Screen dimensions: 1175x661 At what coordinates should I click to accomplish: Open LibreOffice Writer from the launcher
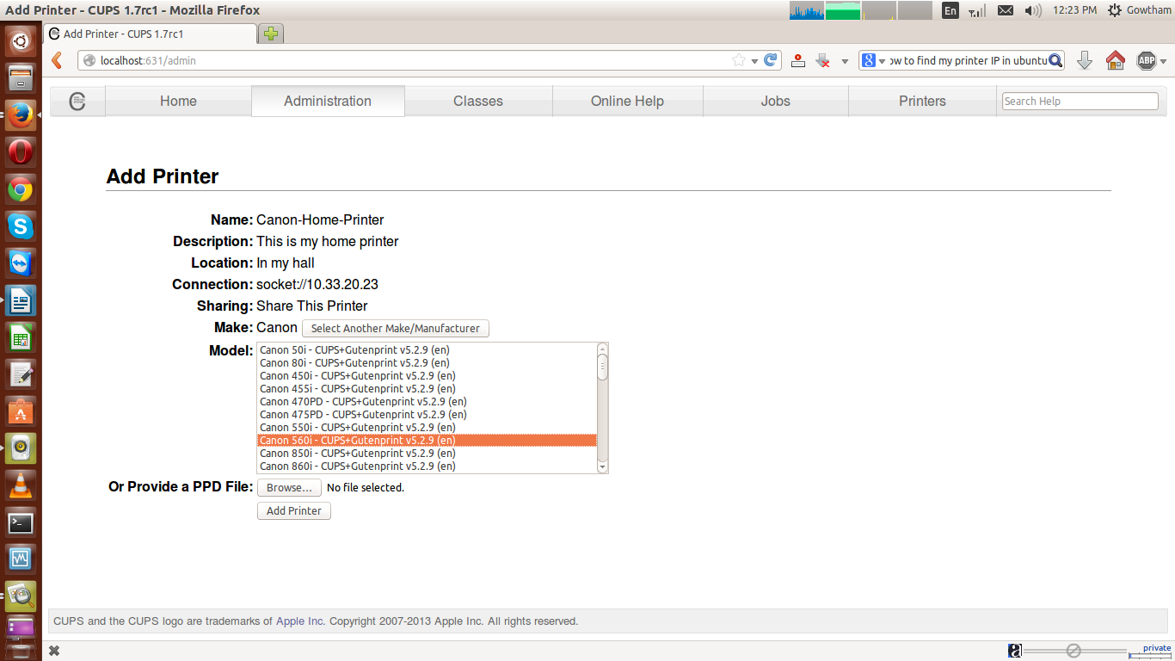[x=21, y=301]
